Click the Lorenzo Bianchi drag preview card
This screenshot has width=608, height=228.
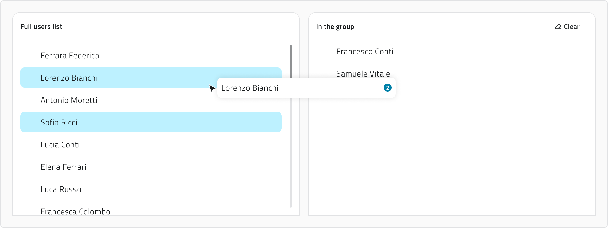click(279, 88)
